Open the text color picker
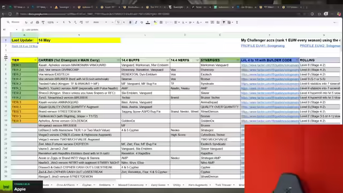343x193 pixels. 148,23
